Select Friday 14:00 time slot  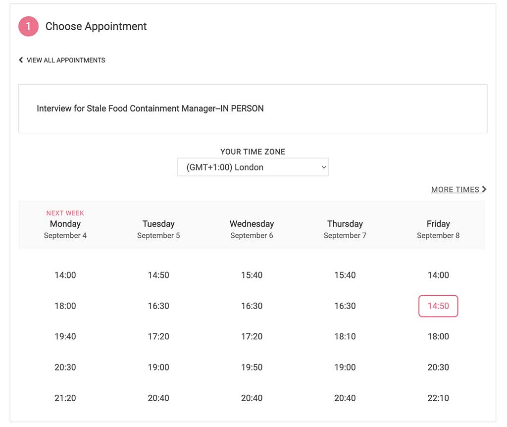tap(438, 275)
